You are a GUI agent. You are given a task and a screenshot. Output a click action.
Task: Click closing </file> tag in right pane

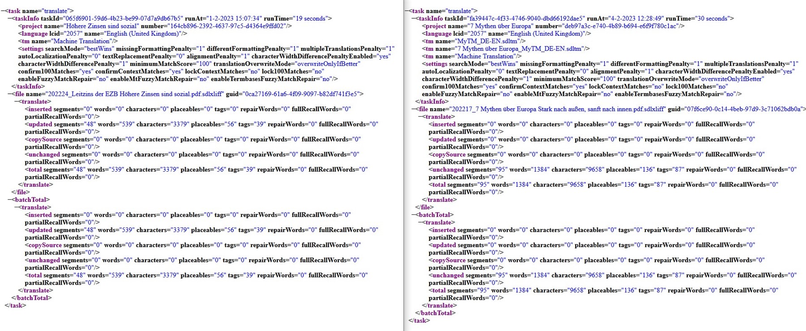424,207
